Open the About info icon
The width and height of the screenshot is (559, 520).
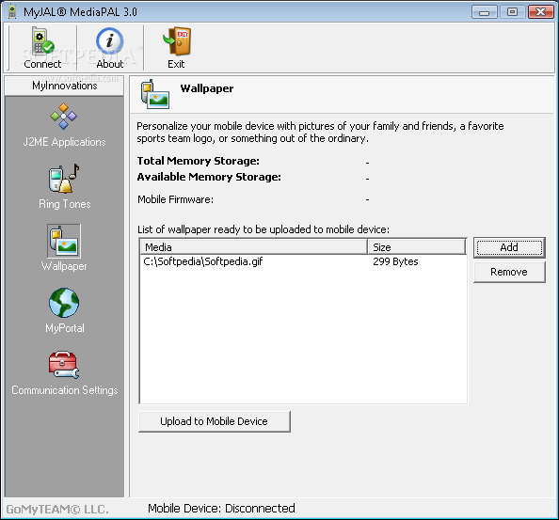(x=109, y=41)
